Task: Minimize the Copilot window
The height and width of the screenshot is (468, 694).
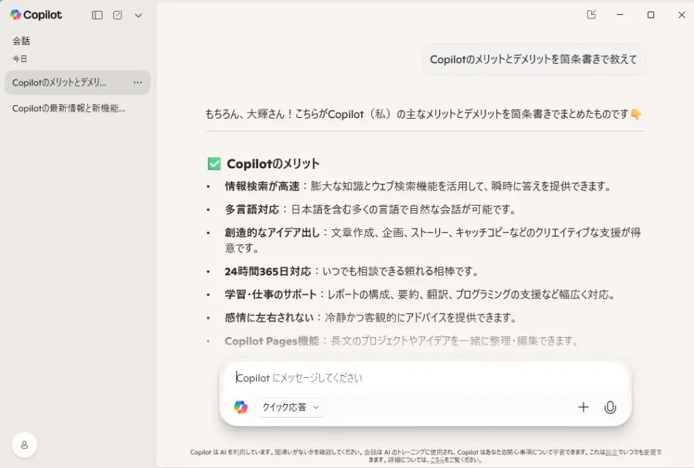Action: (x=620, y=15)
